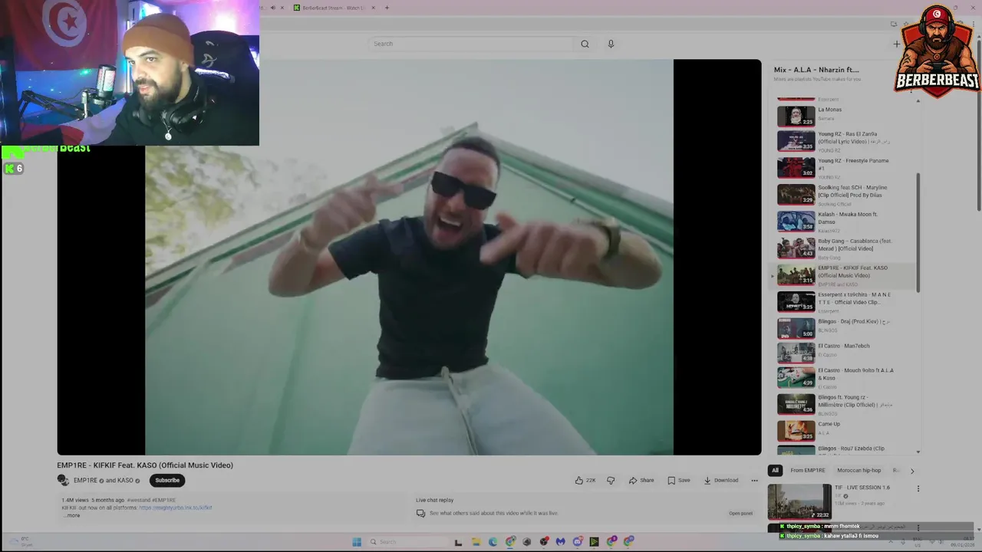982x552 pixels.
Task: Mute audio on the first browser tab
Action: 272,8
